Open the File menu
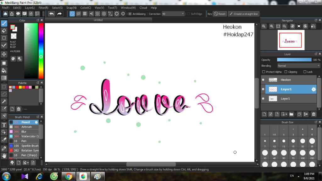 point(6,8)
